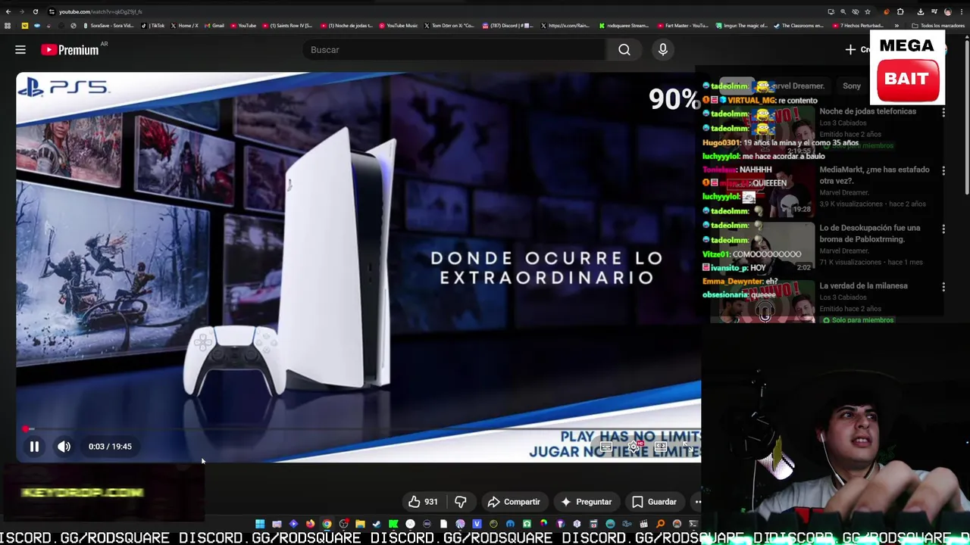The image size is (970, 545).
Task: Save video with Guardar button
Action: tap(654, 502)
